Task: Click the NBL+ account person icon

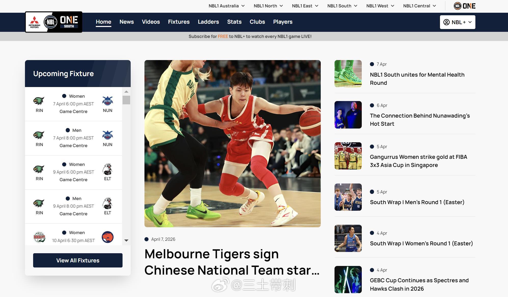Action: tap(447, 22)
